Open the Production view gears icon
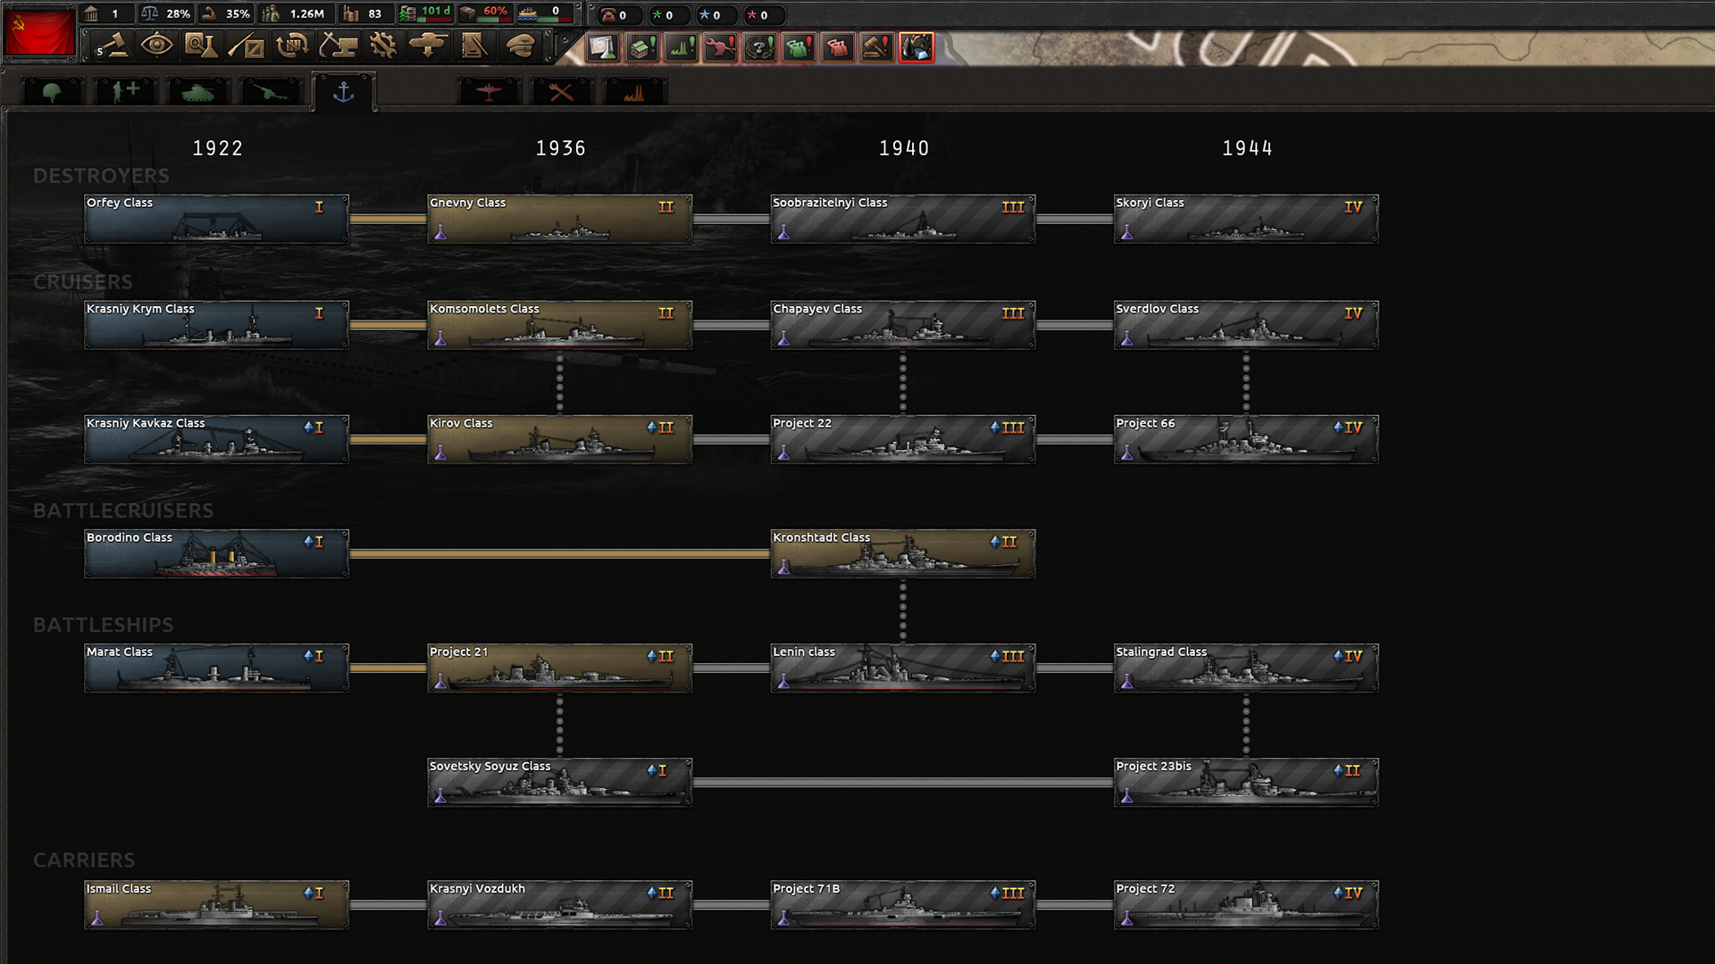Viewport: 1715px width, 964px height. [384, 45]
